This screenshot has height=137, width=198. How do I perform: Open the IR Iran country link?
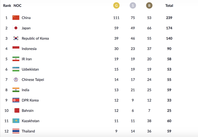[x=27, y=59]
